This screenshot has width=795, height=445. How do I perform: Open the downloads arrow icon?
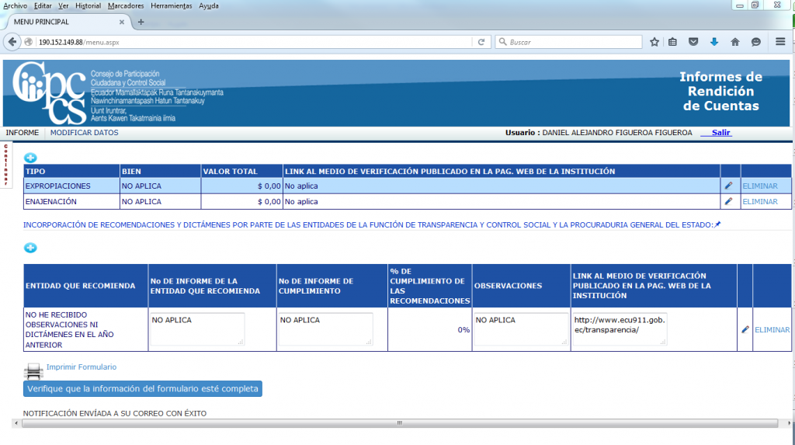coord(714,42)
